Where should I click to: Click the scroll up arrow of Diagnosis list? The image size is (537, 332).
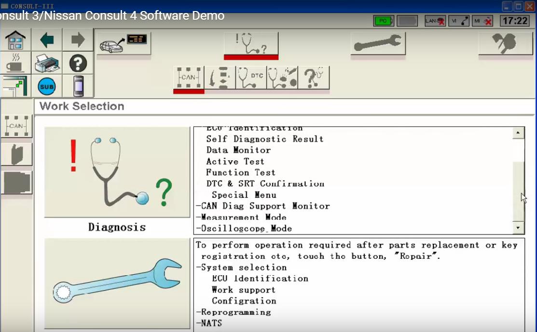pos(518,133)
